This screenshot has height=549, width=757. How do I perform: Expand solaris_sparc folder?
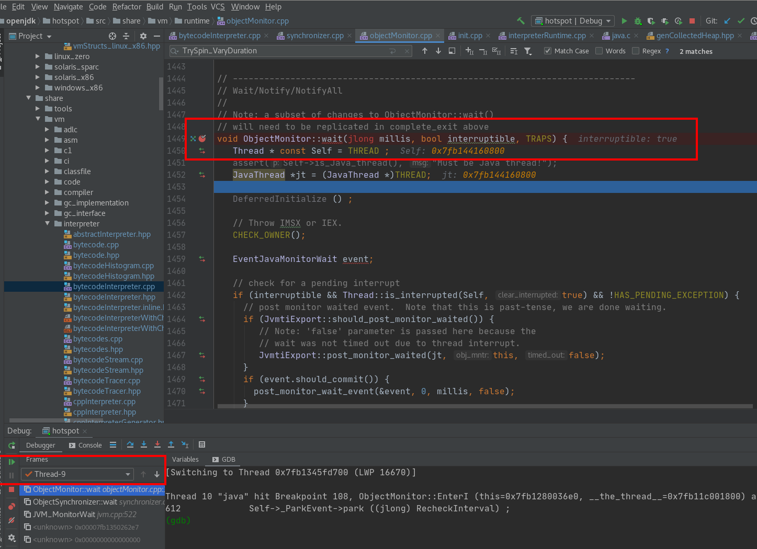click(37, 66)
